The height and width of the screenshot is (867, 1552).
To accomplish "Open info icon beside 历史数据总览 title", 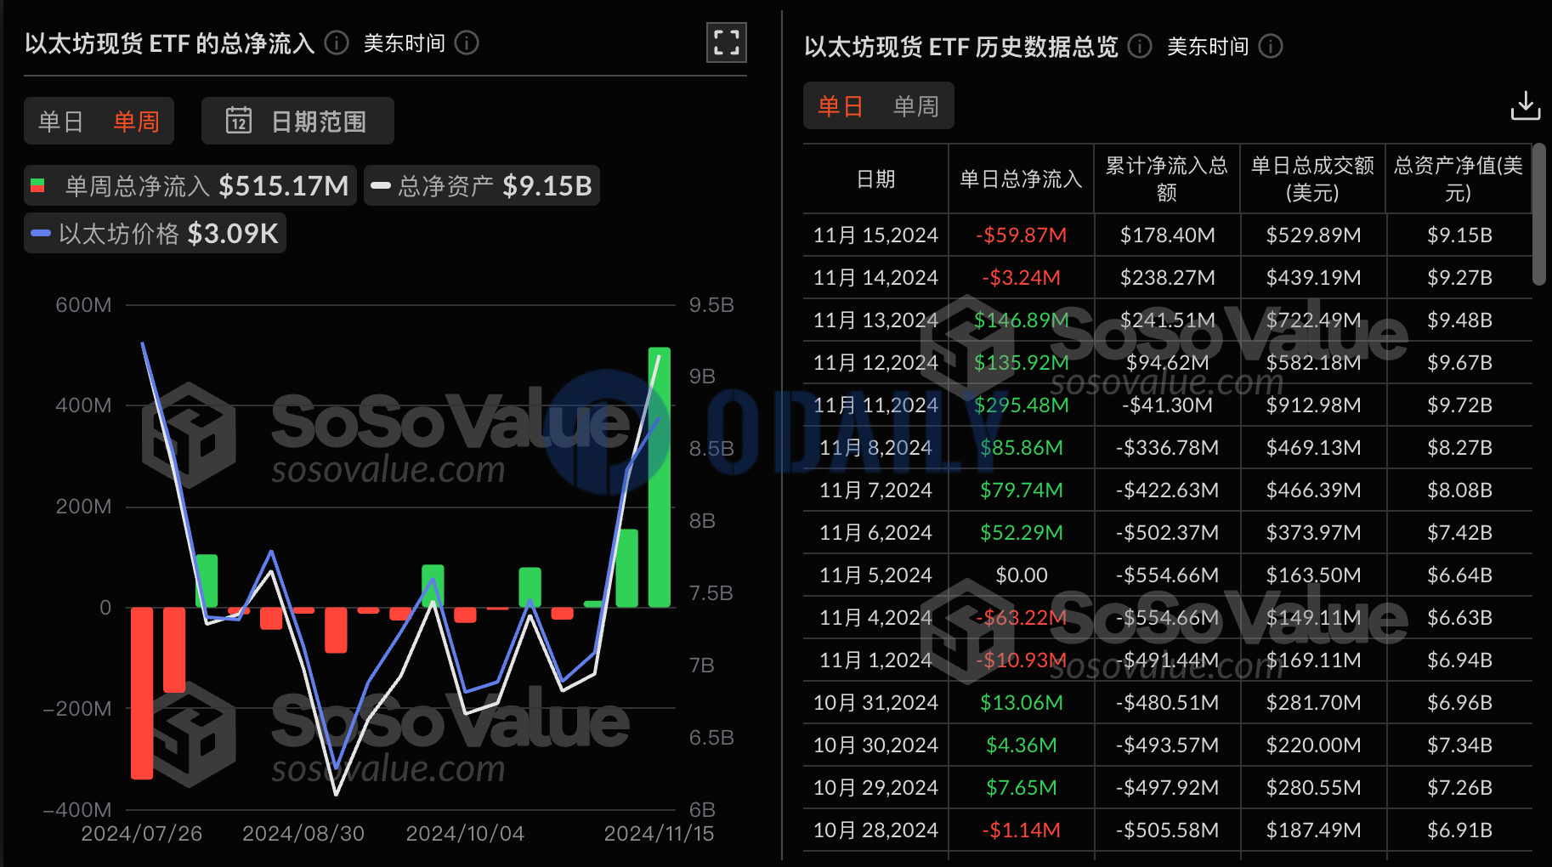I will pos(1140,46).
